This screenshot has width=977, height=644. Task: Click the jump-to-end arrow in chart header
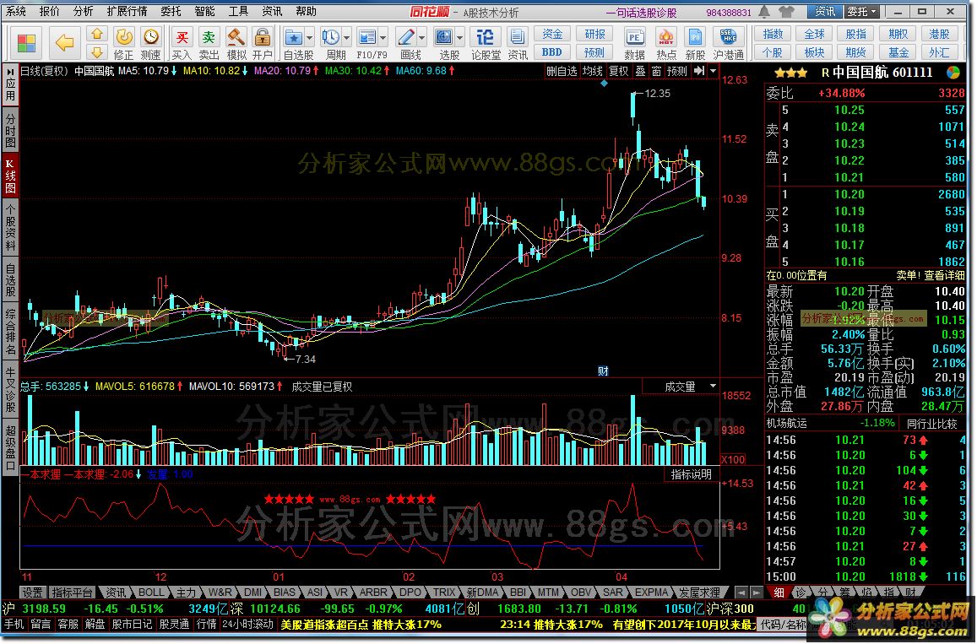[x=699, y=71]
